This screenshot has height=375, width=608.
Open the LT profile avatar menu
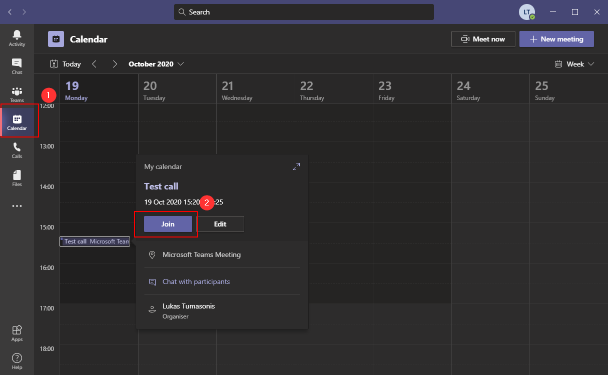pyautogui.click(x=526, y=12)
